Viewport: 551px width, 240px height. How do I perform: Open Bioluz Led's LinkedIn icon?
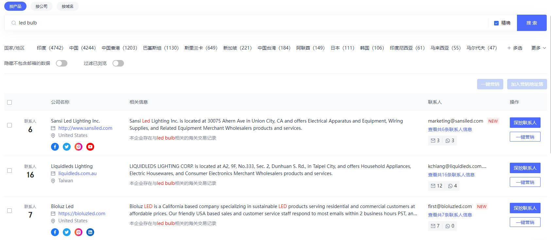(90, 232)
